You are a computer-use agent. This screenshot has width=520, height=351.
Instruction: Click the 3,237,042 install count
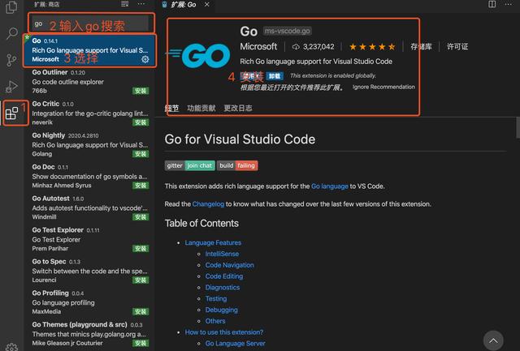pos(313,47)
